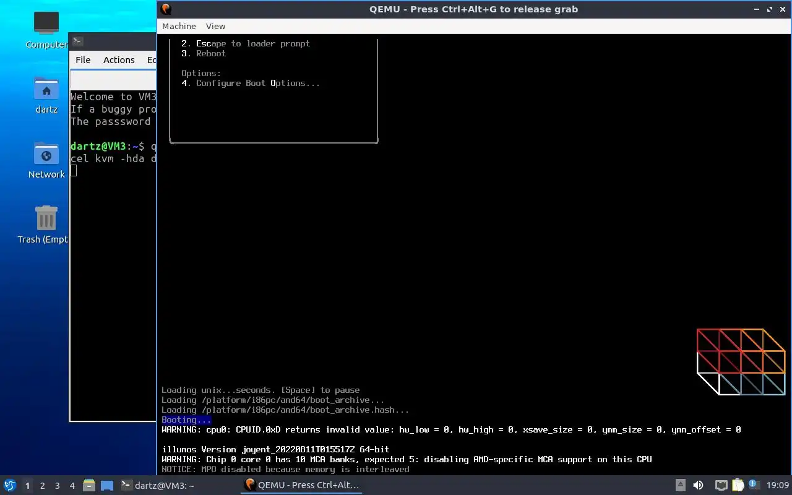This screenshot has width=792, height=495.
Task: Switch to workspace 1 in pager
Action: [27, 486]
